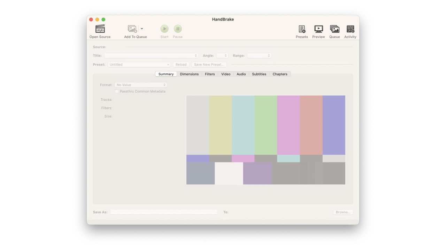This screenshot has width=446, height=251.
Task: Toggle the Summary tab selection
Action: (166, 74)
